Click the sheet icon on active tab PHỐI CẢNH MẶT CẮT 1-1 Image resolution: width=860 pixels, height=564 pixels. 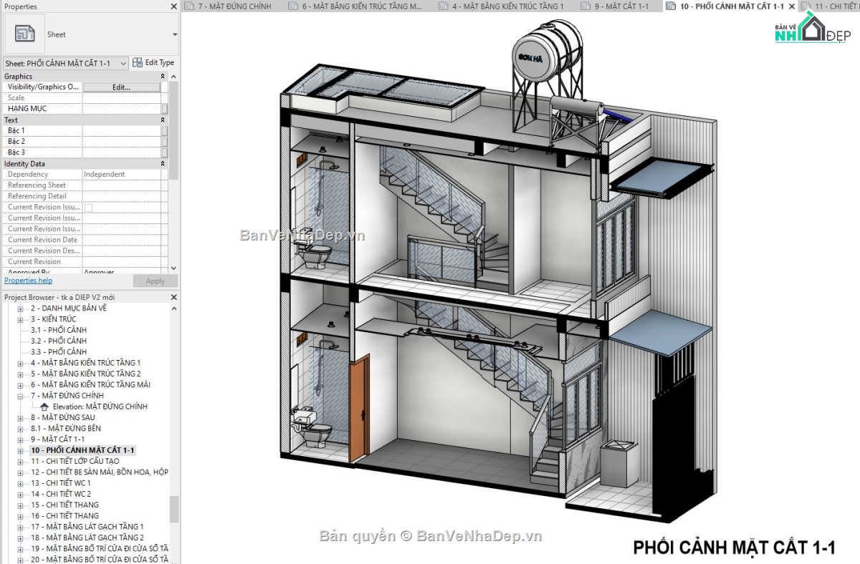click(670, 6)
